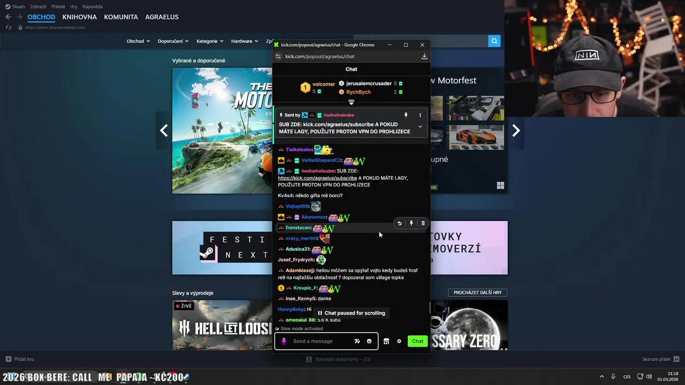This screenshot has height=385, width=685.
Task: Open network tray icon in taskbar
Action: 640,376
